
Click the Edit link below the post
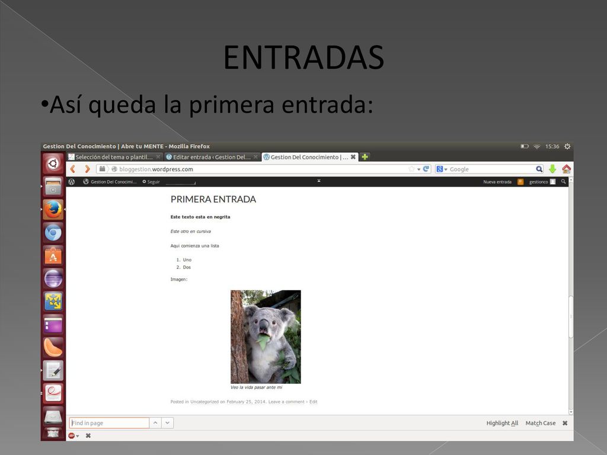[313, 402]
